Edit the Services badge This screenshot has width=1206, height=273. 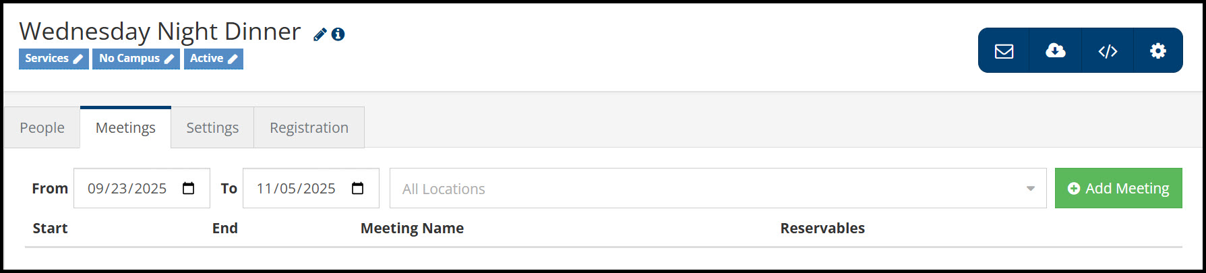(53, 59)
